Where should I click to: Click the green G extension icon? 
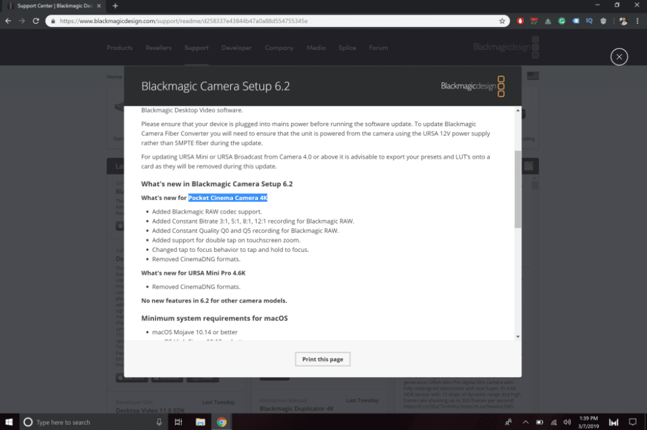pos(561,21)
